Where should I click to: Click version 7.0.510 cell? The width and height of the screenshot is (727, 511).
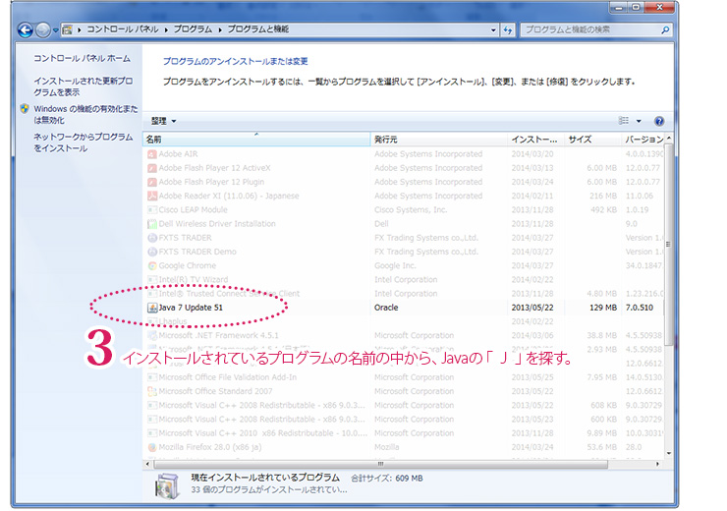coord(640,308)
